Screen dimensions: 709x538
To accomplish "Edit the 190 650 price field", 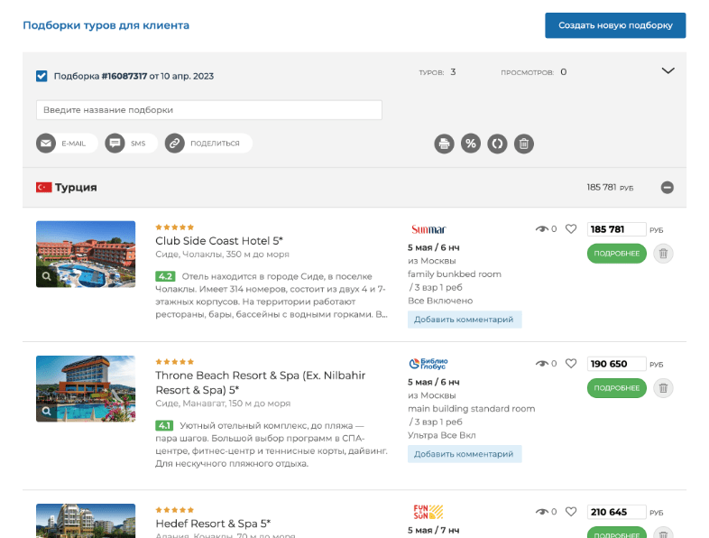I will (x=616, y=364).
